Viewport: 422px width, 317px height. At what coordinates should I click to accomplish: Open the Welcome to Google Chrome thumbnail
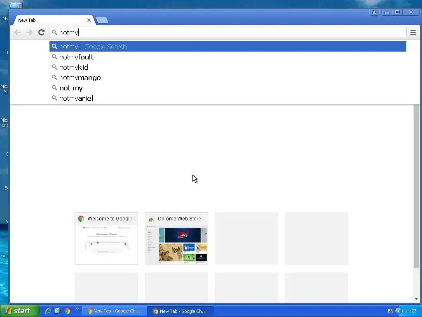pos(106,239)
